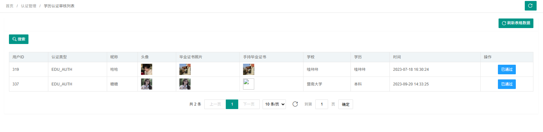Click broken hand-held diploma image for 337
The height and width of the screenshot is (132, 543).
tap(248, 84)
